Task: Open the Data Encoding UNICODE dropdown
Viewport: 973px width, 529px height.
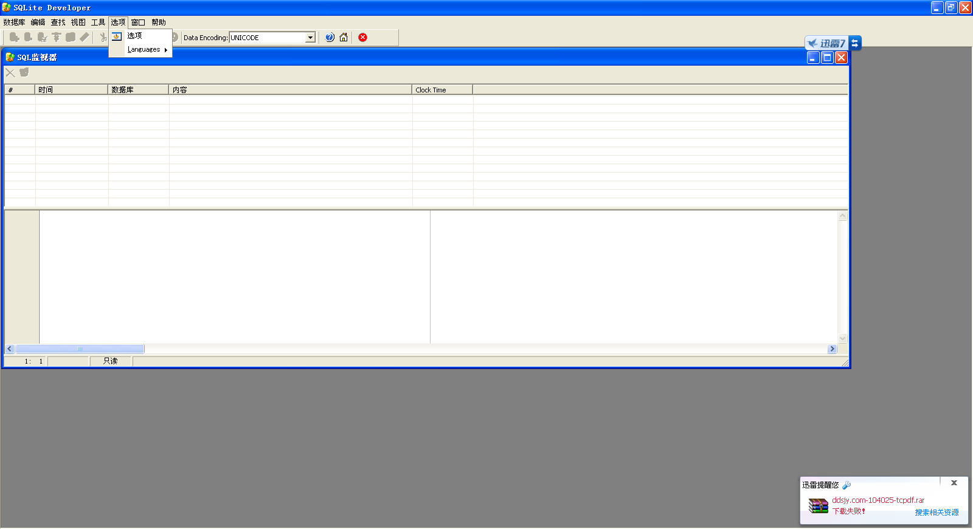Action: (x=310, y=38)
